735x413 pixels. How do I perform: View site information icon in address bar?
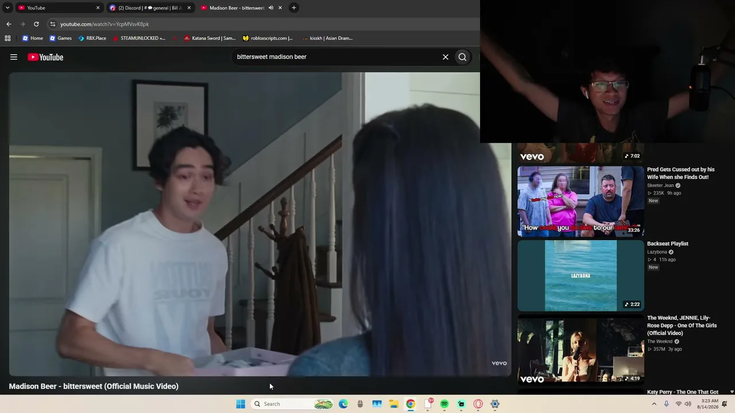pyautogui.click(x=53, y=24)
